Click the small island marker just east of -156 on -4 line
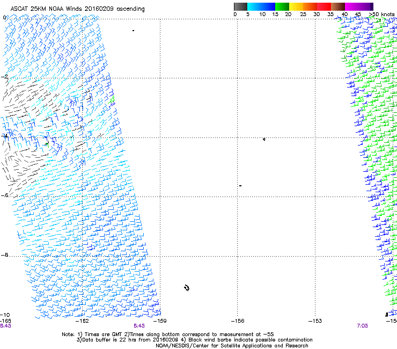This screenshot has width=397, height=349. [x=264, y=139]
